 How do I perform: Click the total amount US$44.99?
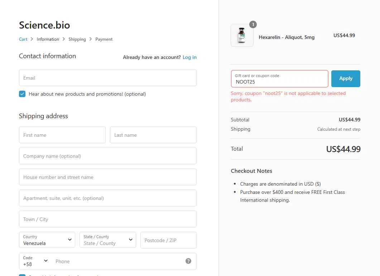coord(343,149)
